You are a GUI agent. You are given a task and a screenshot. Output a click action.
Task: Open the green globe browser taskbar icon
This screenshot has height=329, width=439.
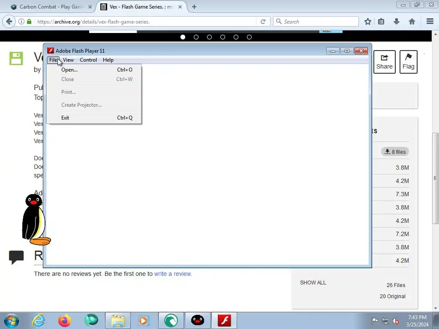pos(91,320)
